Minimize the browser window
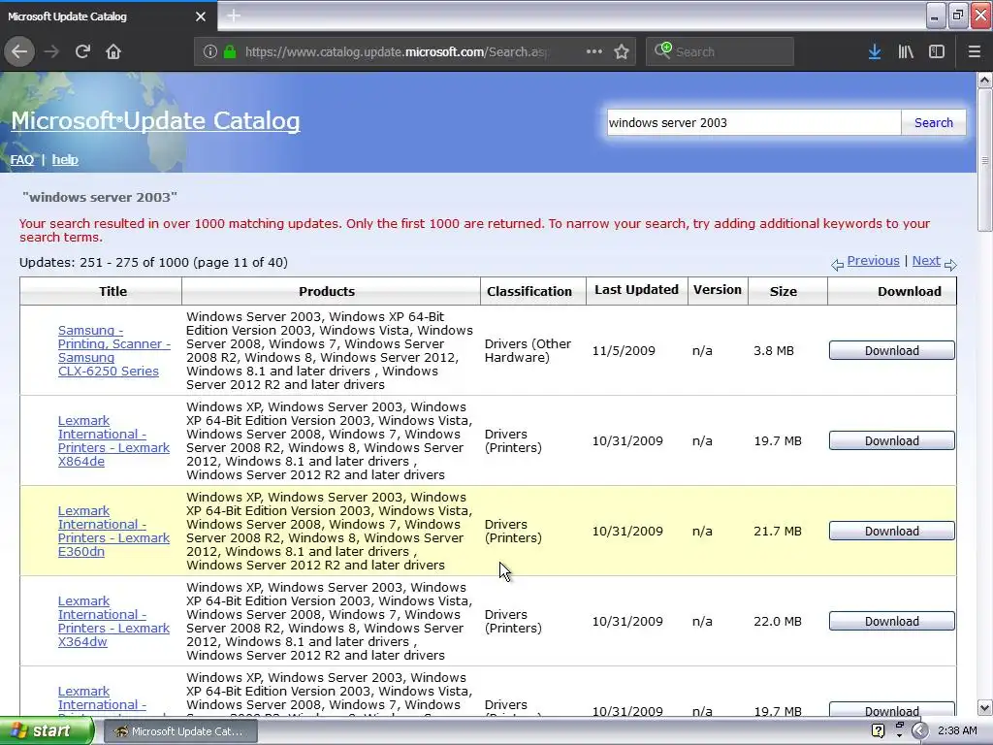 coord(935,16)
